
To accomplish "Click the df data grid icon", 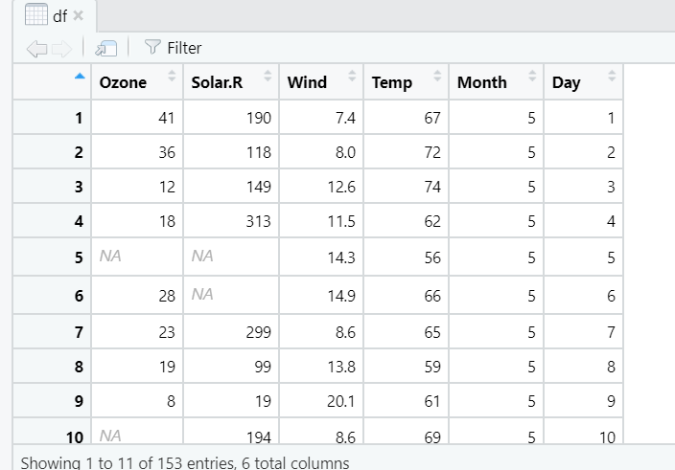I will 36,14.
